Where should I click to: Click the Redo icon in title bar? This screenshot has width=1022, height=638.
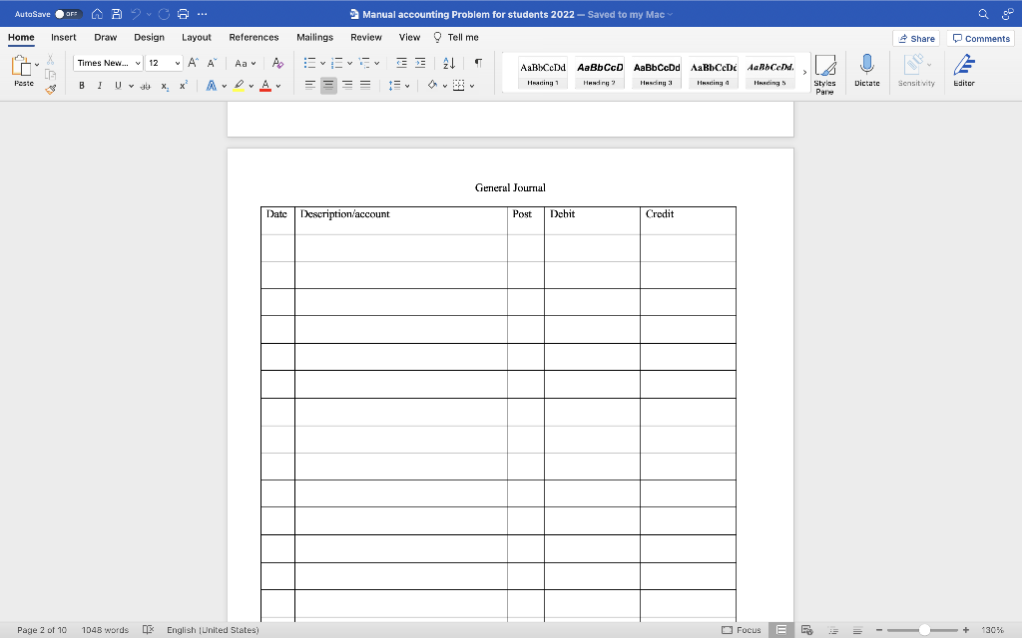164,14
